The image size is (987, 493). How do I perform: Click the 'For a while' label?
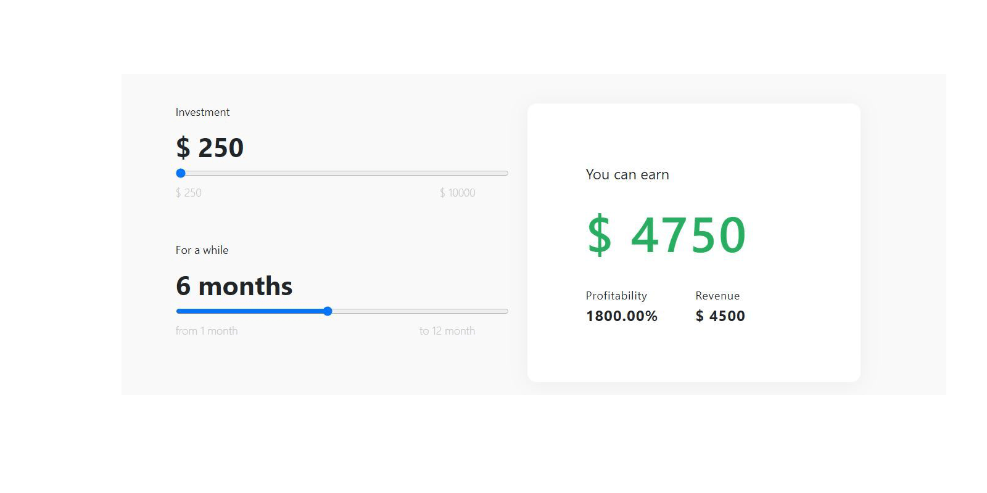202,250
